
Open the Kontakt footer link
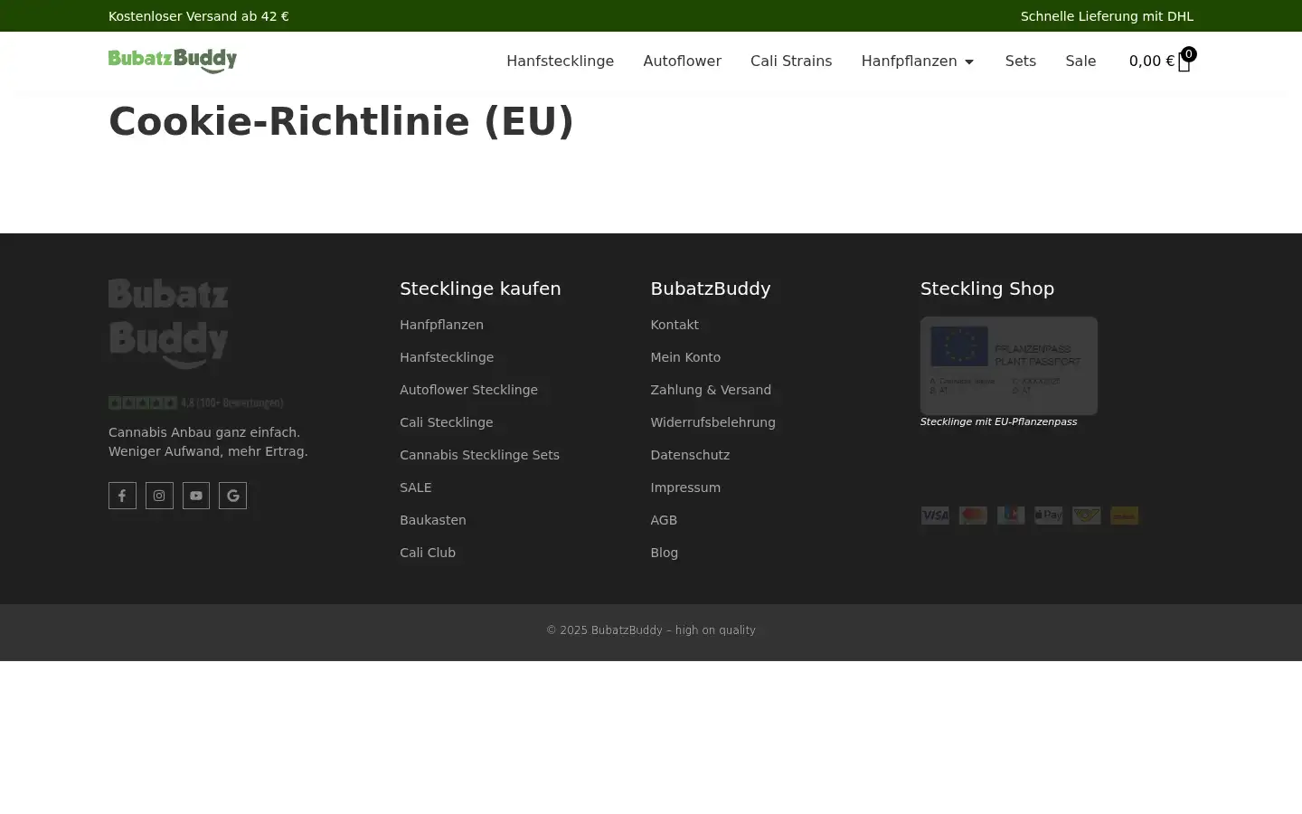(x=675, y=325)
